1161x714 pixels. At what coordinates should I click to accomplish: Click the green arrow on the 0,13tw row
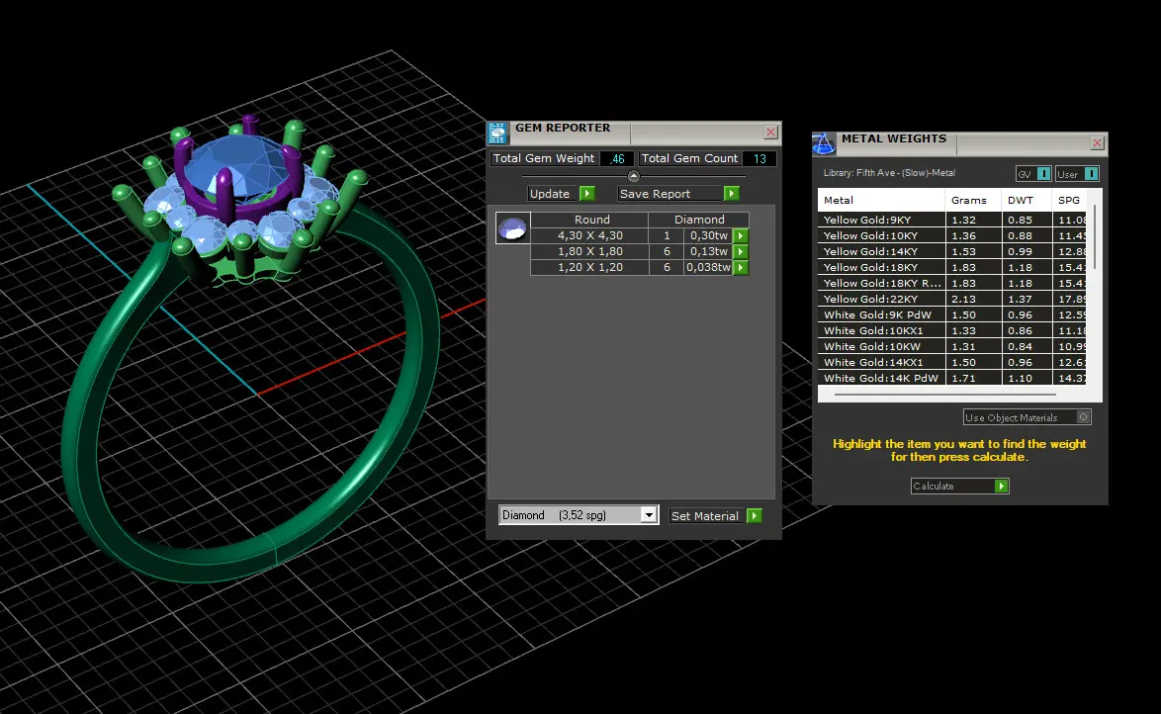(741, 252)
